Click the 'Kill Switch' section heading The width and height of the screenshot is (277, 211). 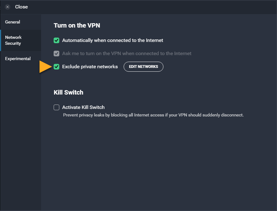coord(68,93)
